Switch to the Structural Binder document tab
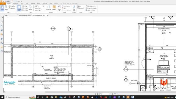This screenshot has width=176, height=99. tap(24, 15)
